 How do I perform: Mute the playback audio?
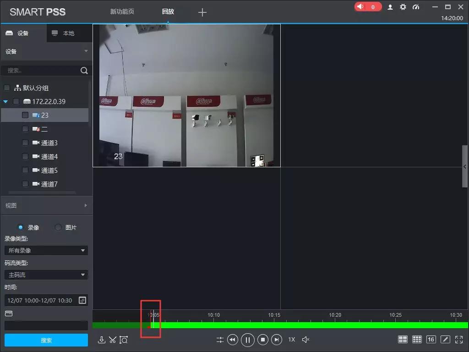[305, 340]
